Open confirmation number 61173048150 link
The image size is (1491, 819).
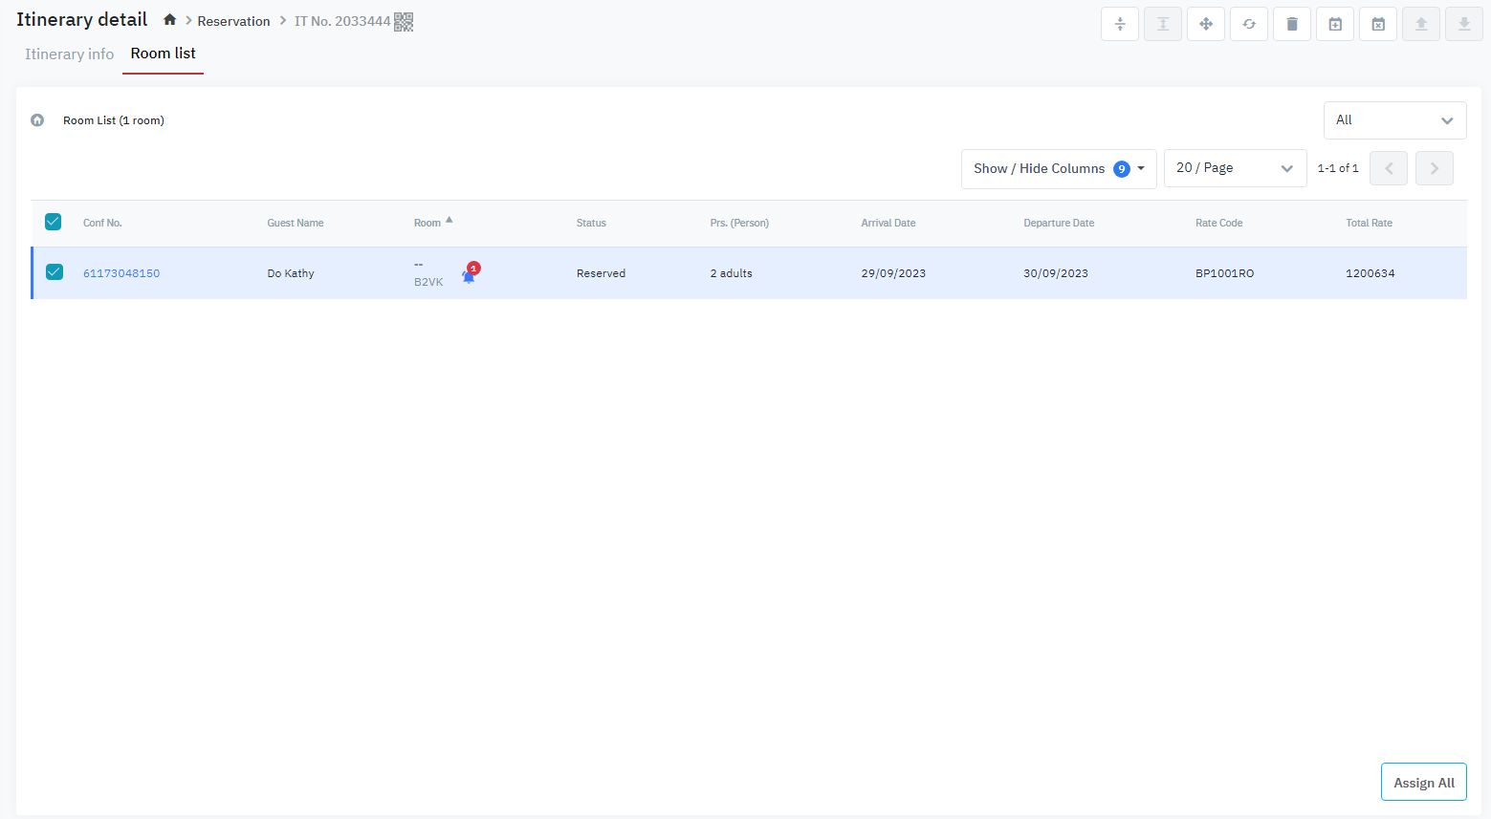[121, 273]
